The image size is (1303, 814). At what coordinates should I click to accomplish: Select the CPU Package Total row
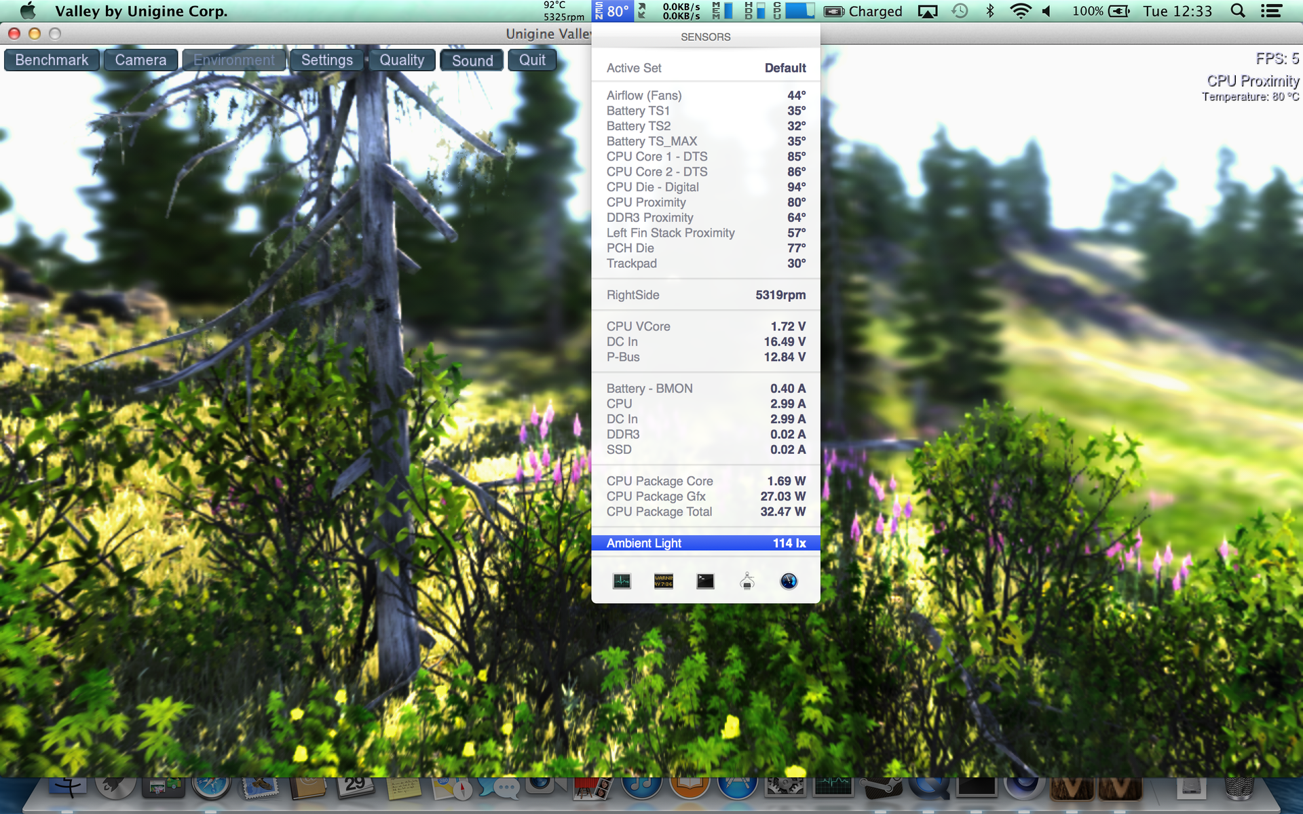(706, 511)
